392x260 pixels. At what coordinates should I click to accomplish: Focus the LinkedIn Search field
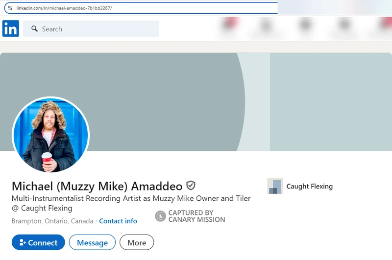[x=91, y=29]
